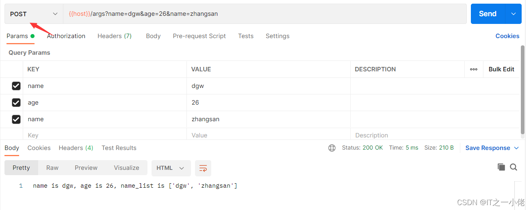Open the Cookies link
Screen dimensions: 531x210
coord(507,36)
